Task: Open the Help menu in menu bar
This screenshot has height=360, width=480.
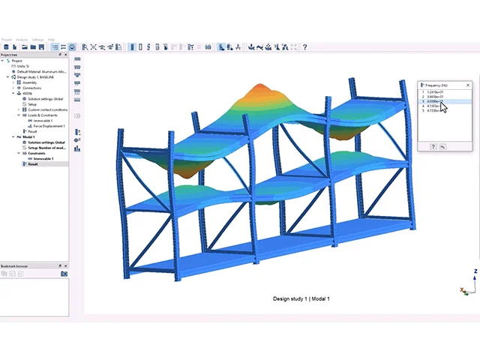Action: click(x=51, y=40)
